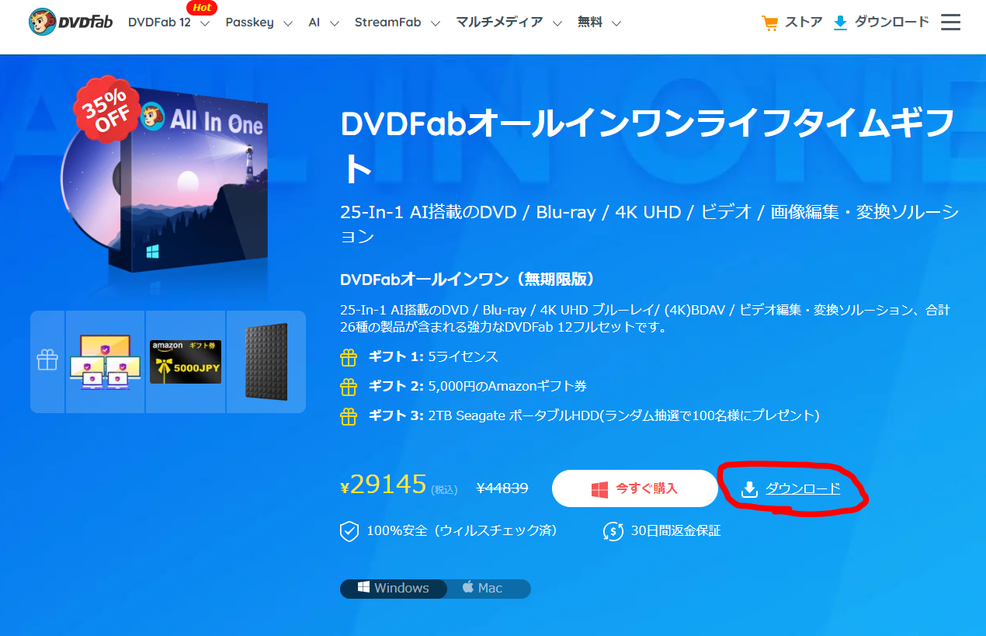This screenshot has height=636, width=986.
Task: Click the download arrow icon in header
Action: [x=840, y=23]
